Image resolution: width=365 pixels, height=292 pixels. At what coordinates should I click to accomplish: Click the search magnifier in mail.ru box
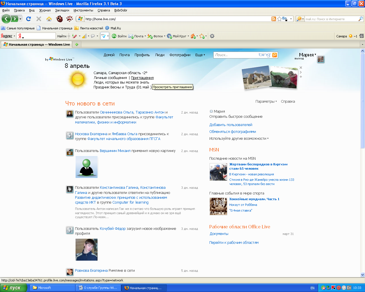(361, 19)
